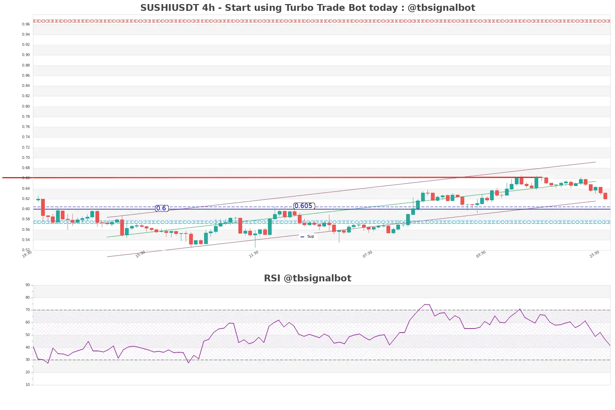Click the RSI axis label 20
Image resolution: width=615 pixels, height=410 pixels.
(x=28, y=372)
